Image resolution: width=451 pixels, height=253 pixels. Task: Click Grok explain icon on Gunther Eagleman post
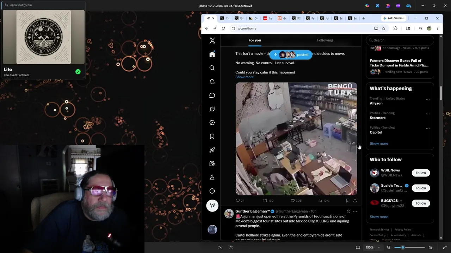pyautogui.click(x=348, y=212)
